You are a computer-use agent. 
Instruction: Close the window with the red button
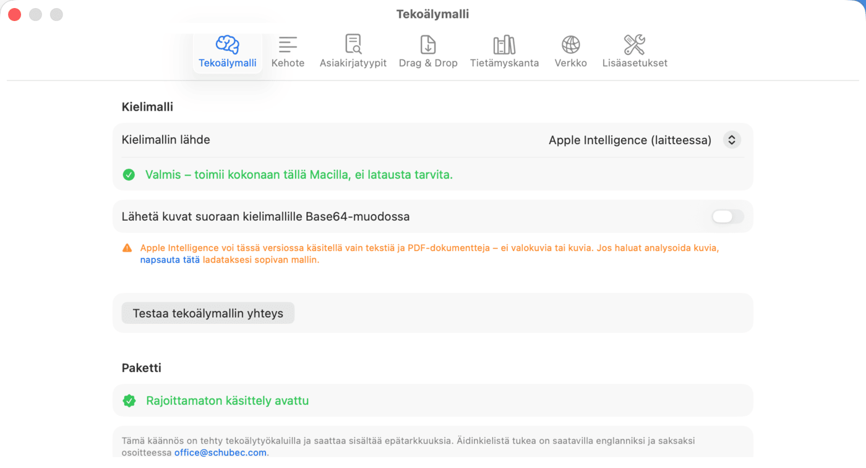tap(15, 15)
